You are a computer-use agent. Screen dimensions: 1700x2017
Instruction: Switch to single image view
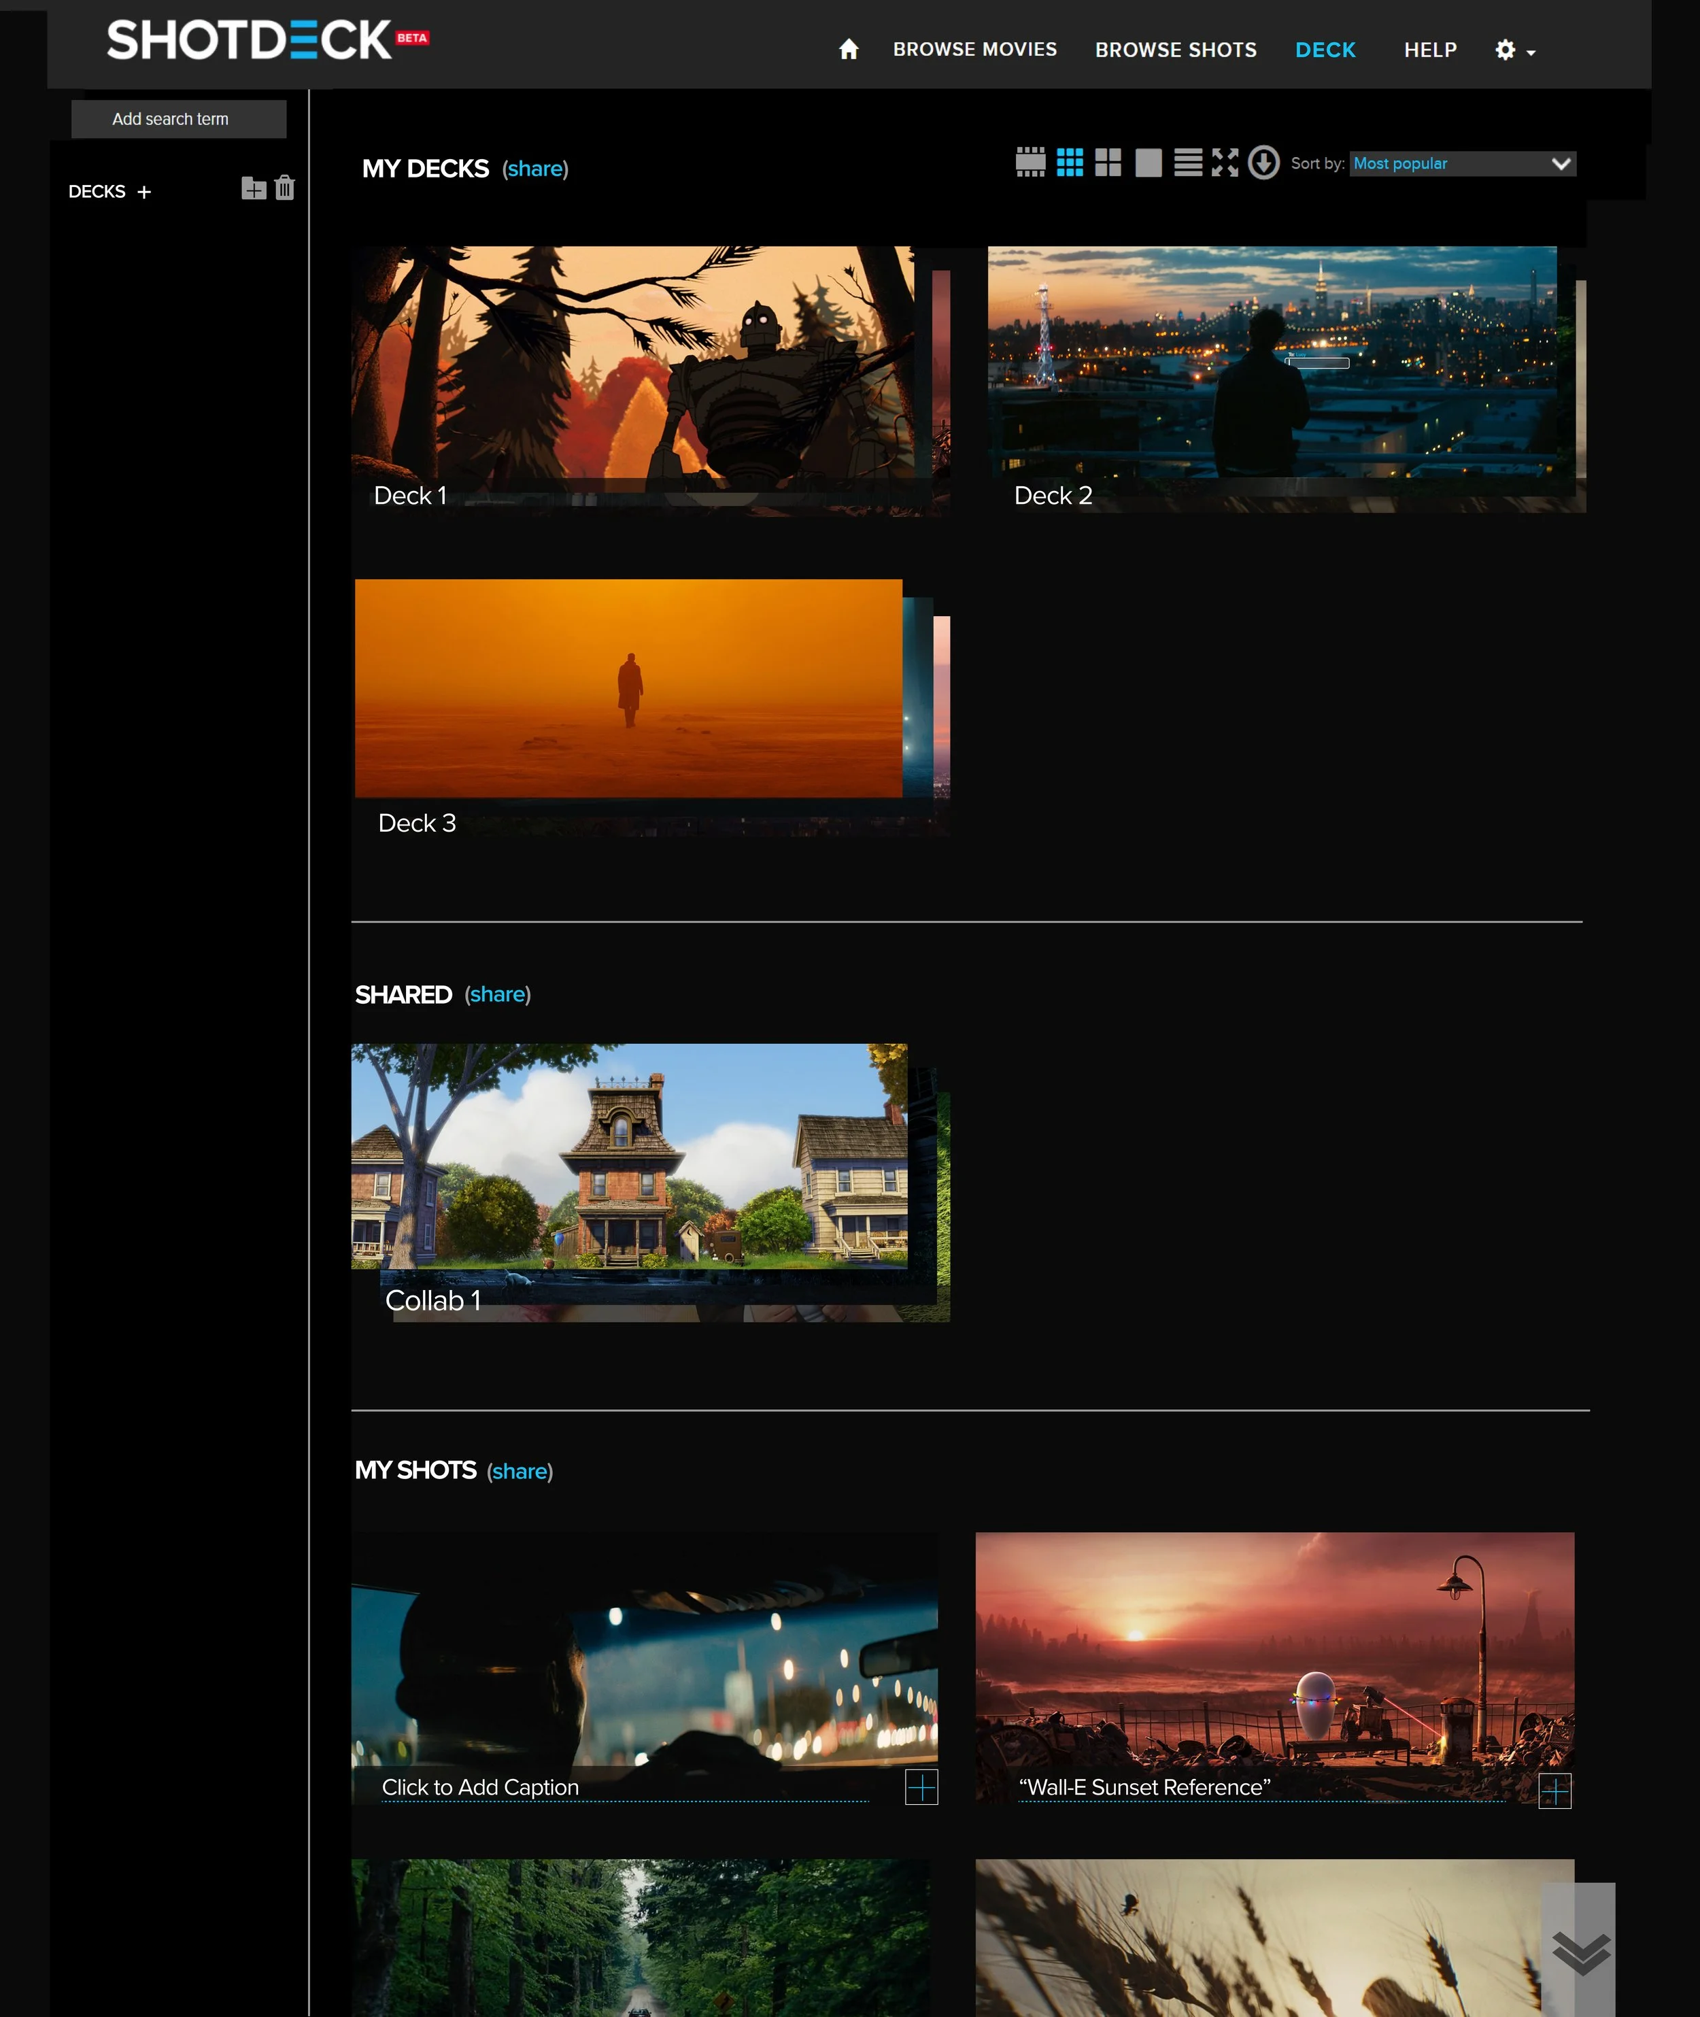coord(1148,162)
